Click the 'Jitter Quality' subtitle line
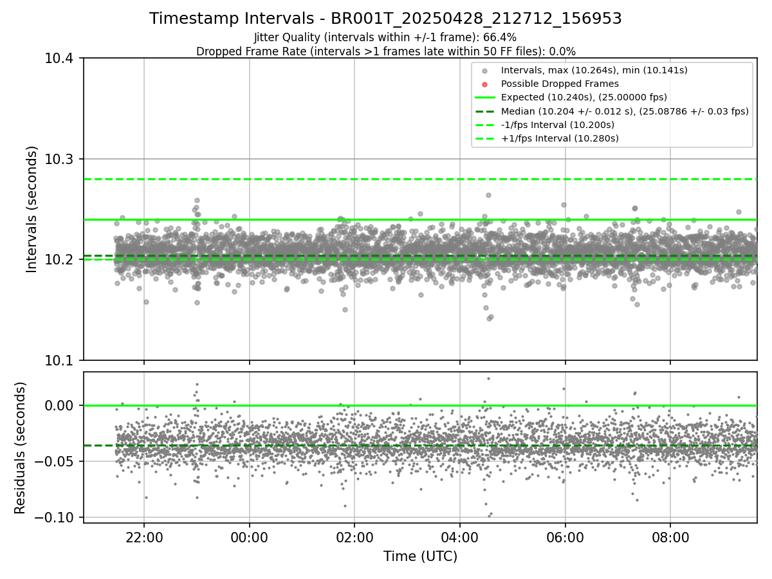This screenshot has height=579, width=772. click(385, 37)
